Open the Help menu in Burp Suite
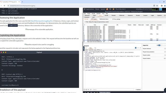166x93 pixels. pos(107,14)
